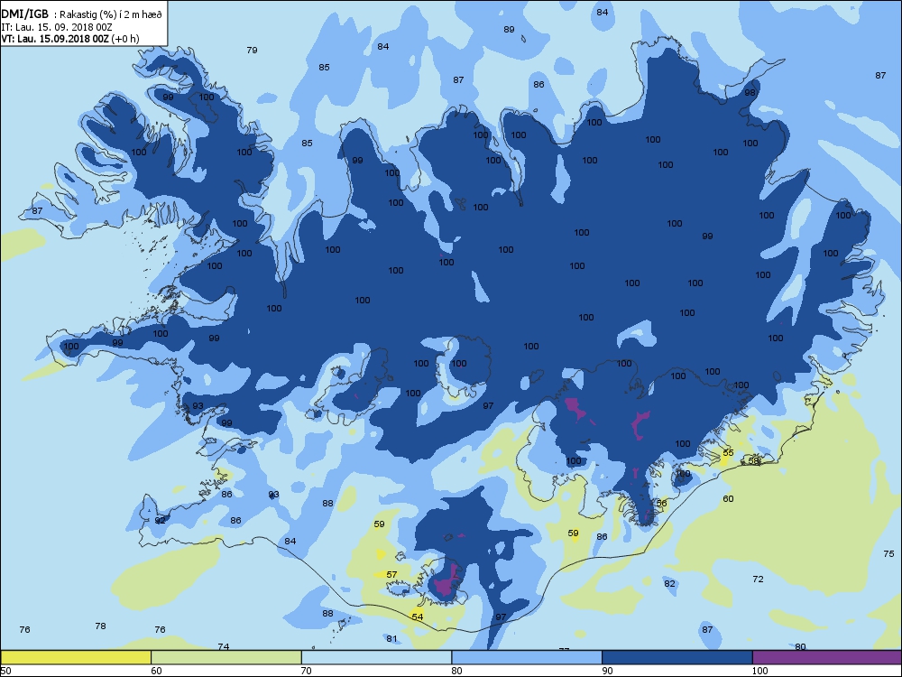Click the humidity value 75 on the map
Viewport: 902px width, 677px height.
(888, 554)
